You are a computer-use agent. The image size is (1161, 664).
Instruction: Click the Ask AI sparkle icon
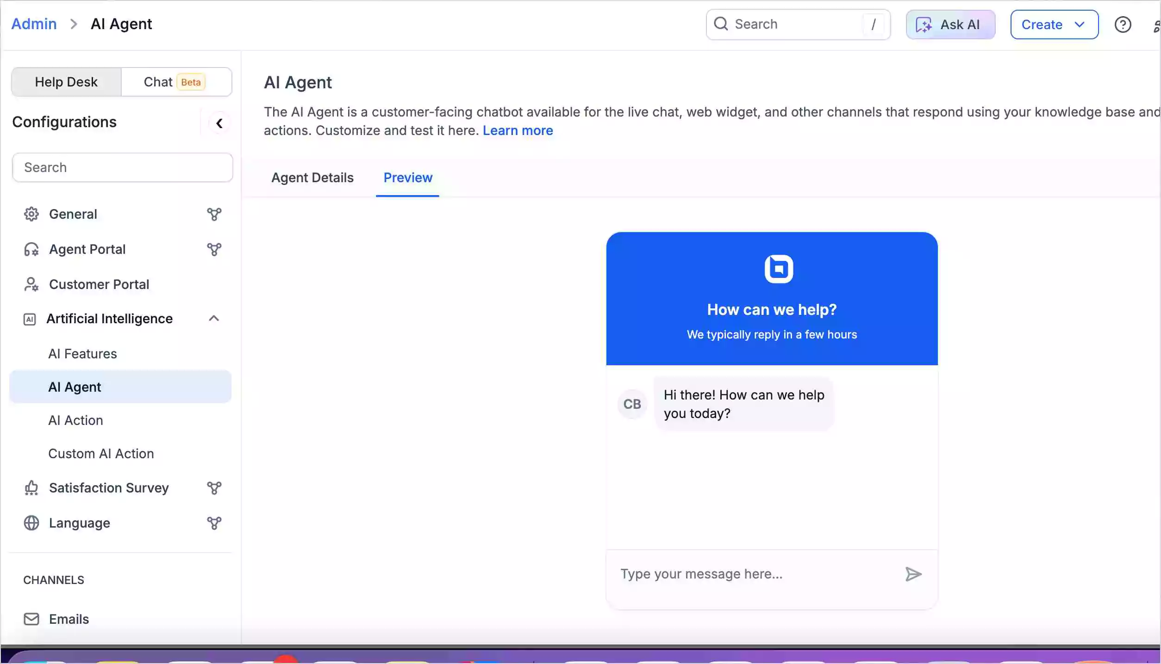924,25
